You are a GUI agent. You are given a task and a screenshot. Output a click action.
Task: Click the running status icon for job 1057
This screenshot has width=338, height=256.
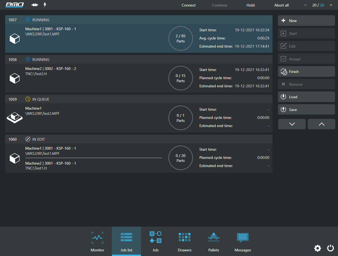tap(28, 20)
